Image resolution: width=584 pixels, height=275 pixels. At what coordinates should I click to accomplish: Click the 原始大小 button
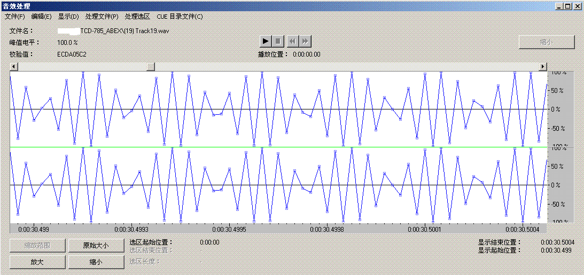point(96,246)
